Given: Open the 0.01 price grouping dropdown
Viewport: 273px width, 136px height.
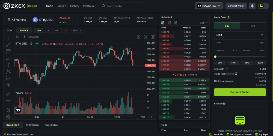Looking at the screenshot, I should point(203,23).
